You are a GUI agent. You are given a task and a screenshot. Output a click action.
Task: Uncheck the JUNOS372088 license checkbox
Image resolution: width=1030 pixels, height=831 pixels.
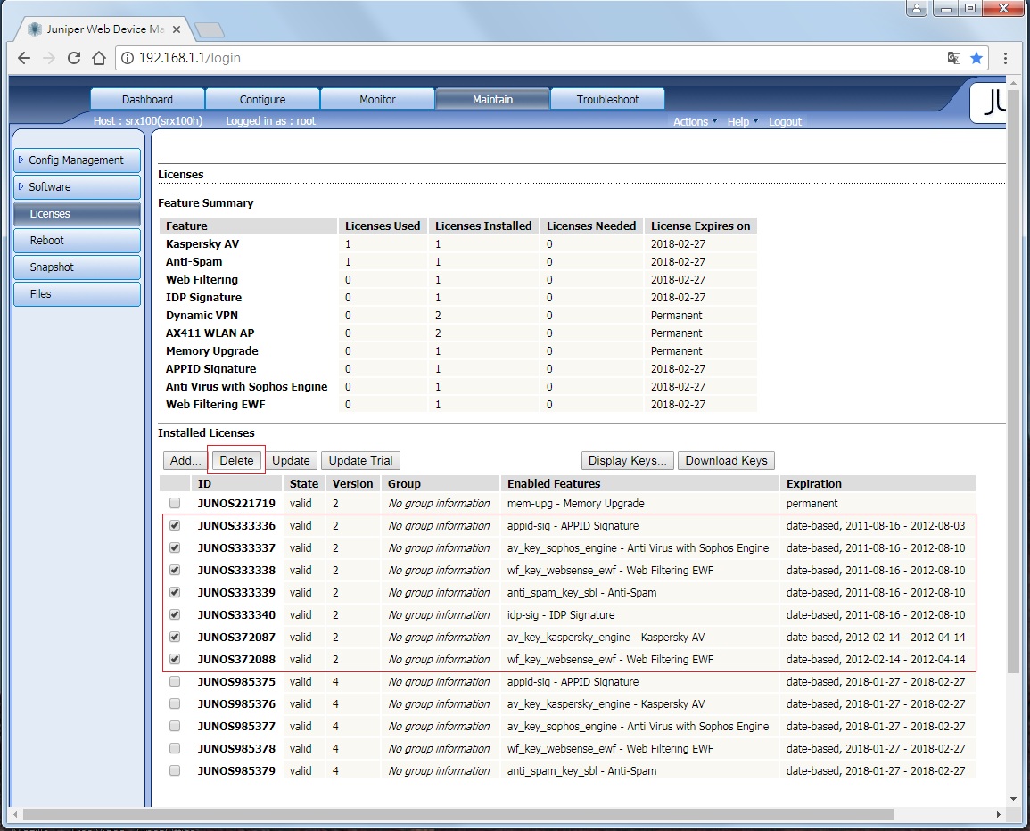[x=175, y=659]
